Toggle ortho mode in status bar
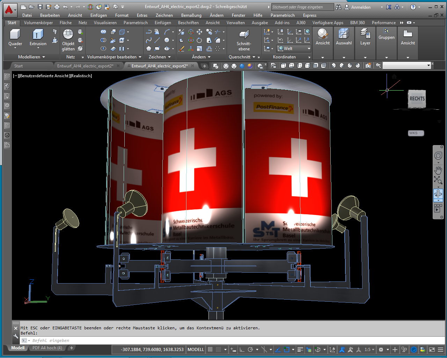This screenshot has width=447, height=358. pyautogui.click(x=241, y=349)
